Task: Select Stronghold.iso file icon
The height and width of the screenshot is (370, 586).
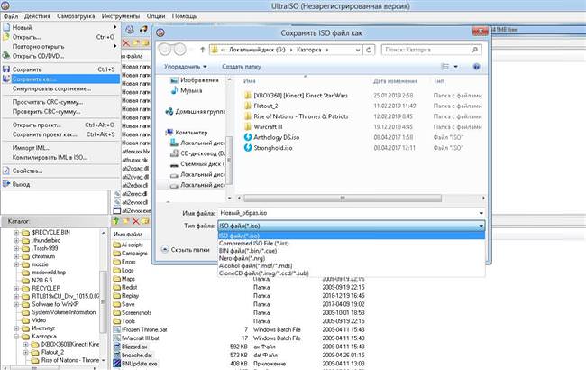Action: [248, 148]
